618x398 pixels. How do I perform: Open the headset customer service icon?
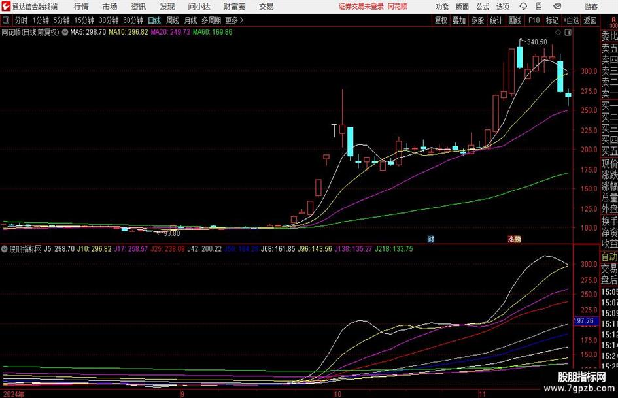(x=523, y=7)
